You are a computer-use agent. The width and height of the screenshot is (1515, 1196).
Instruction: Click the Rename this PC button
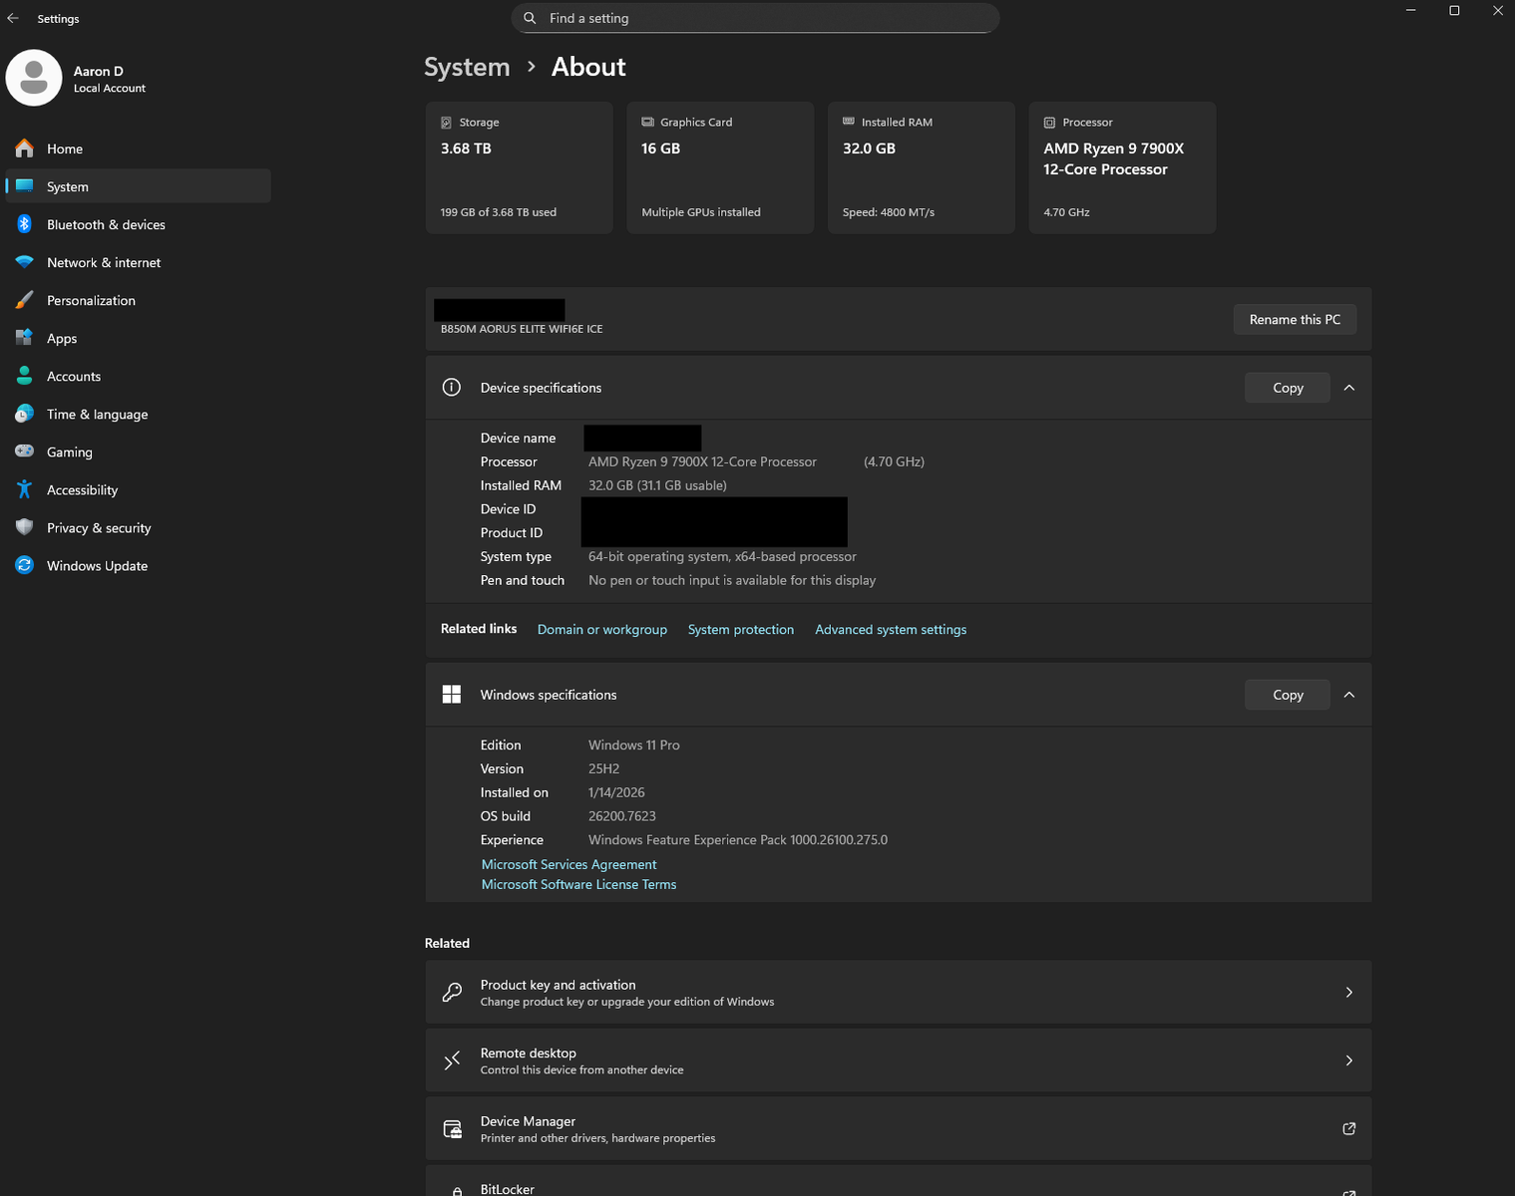tap(1295, 320)
